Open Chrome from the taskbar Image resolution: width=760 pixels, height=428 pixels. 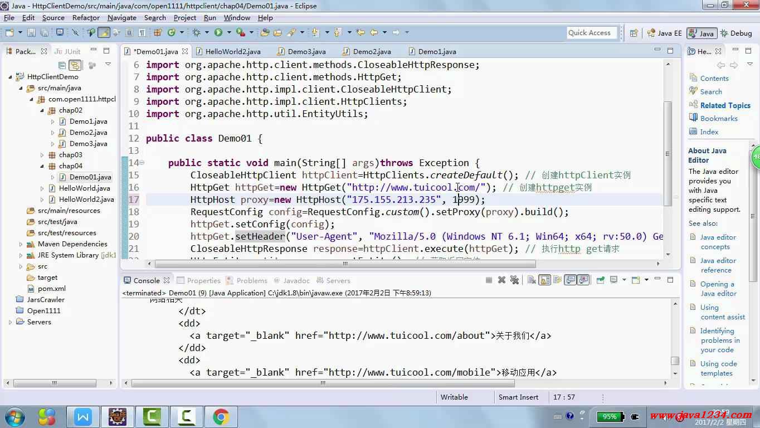coord(221,416)
